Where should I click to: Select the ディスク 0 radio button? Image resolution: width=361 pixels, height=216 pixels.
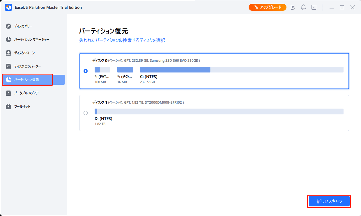(85, 71)
